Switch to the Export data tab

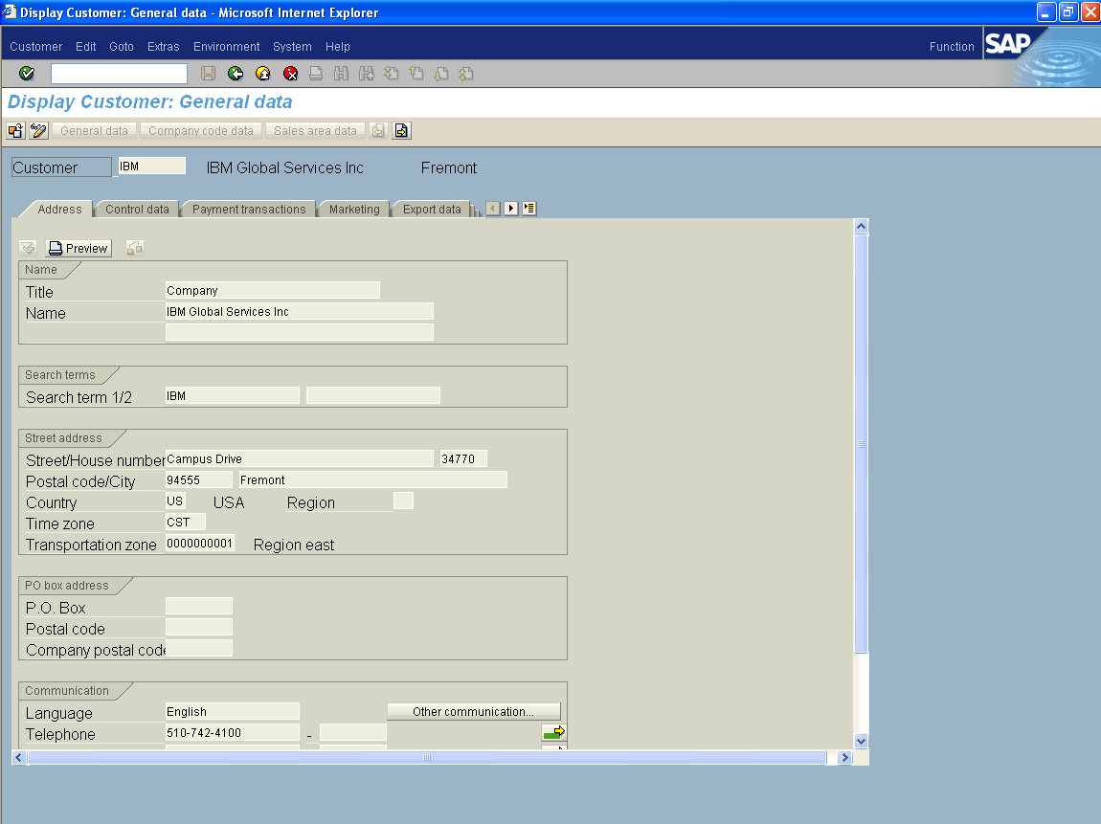coord(432,210)
